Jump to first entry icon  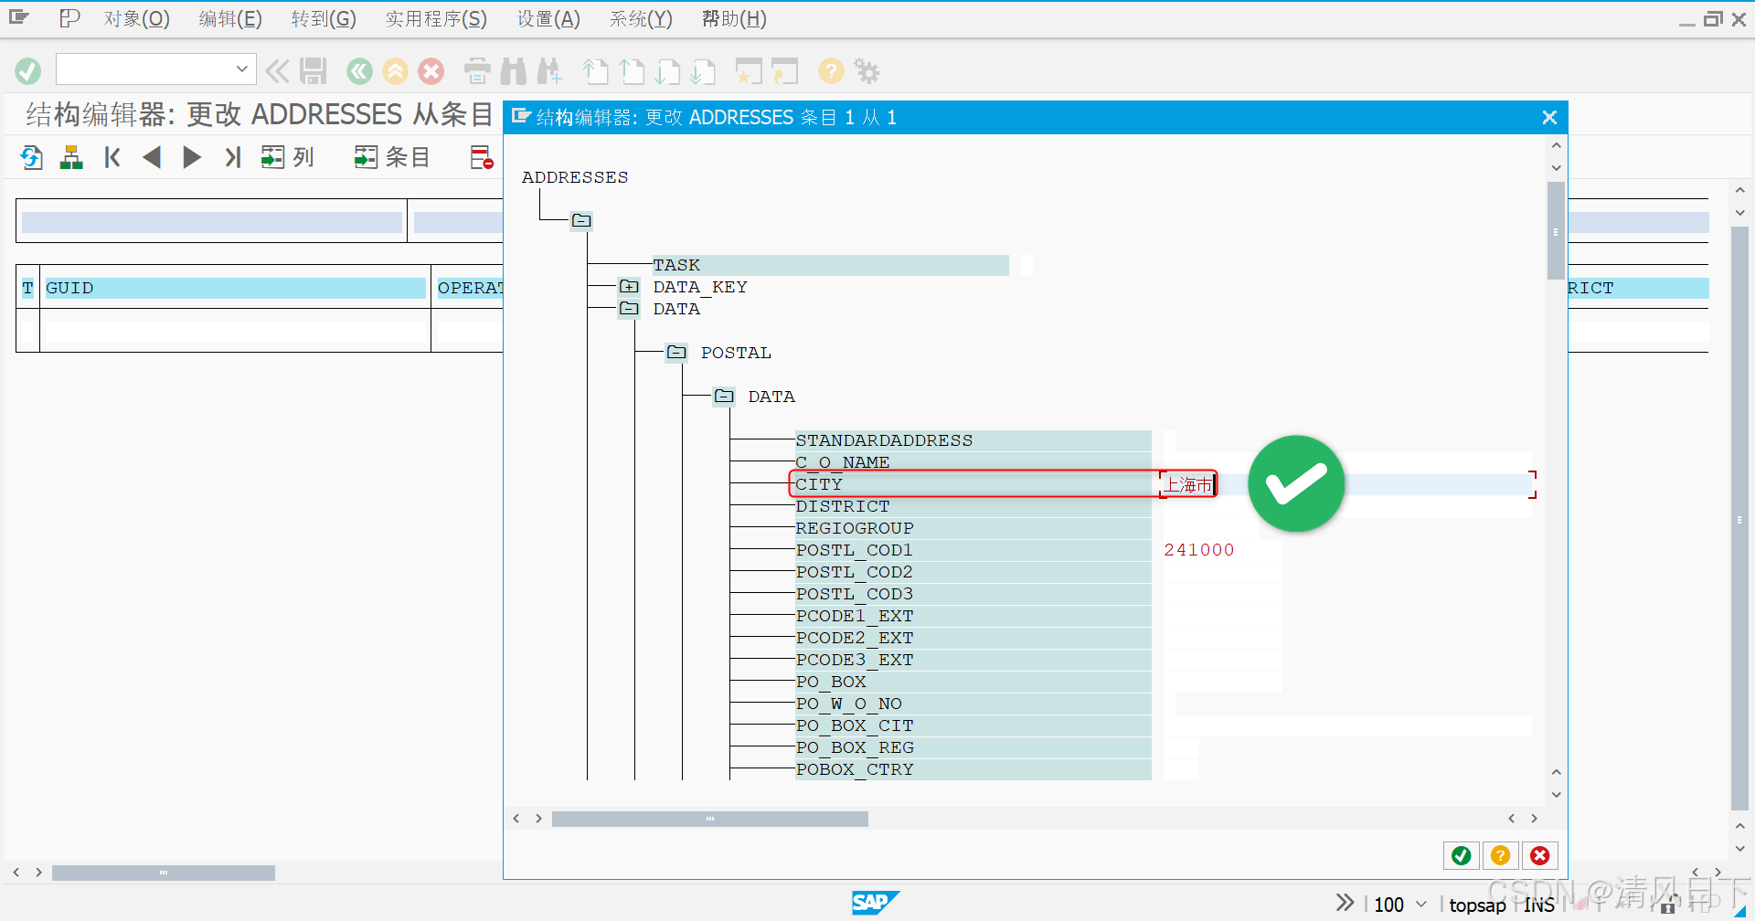[112, 157]
